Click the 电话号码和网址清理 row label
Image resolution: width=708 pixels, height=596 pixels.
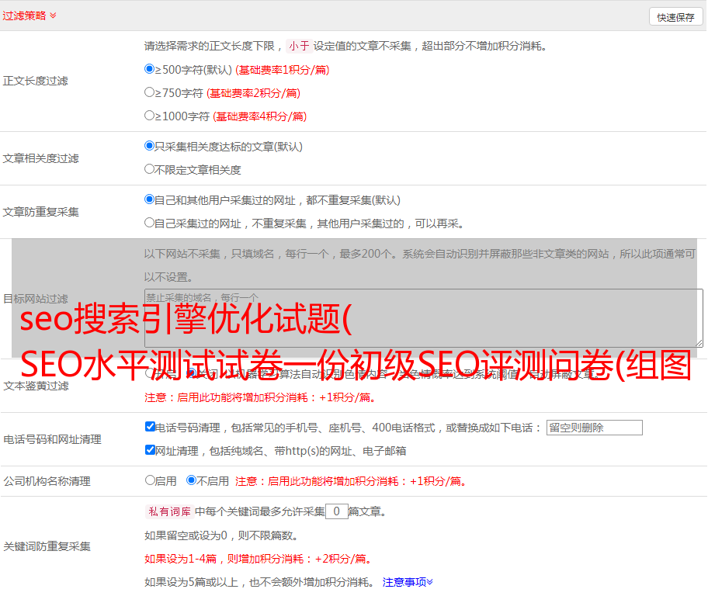(x=52, y=439)
